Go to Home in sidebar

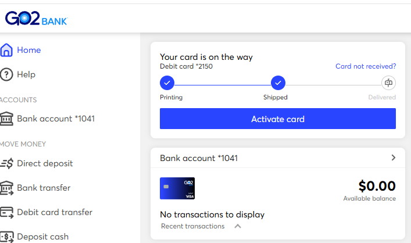tap(29, 50)
